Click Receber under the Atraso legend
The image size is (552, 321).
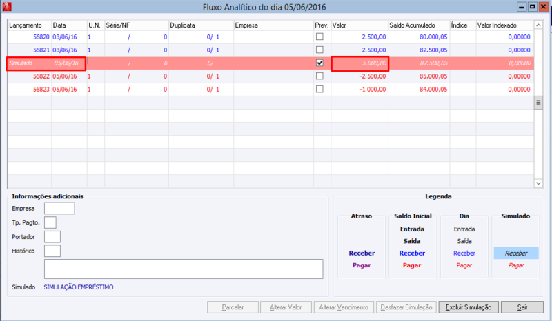click(x=362, y=253)
